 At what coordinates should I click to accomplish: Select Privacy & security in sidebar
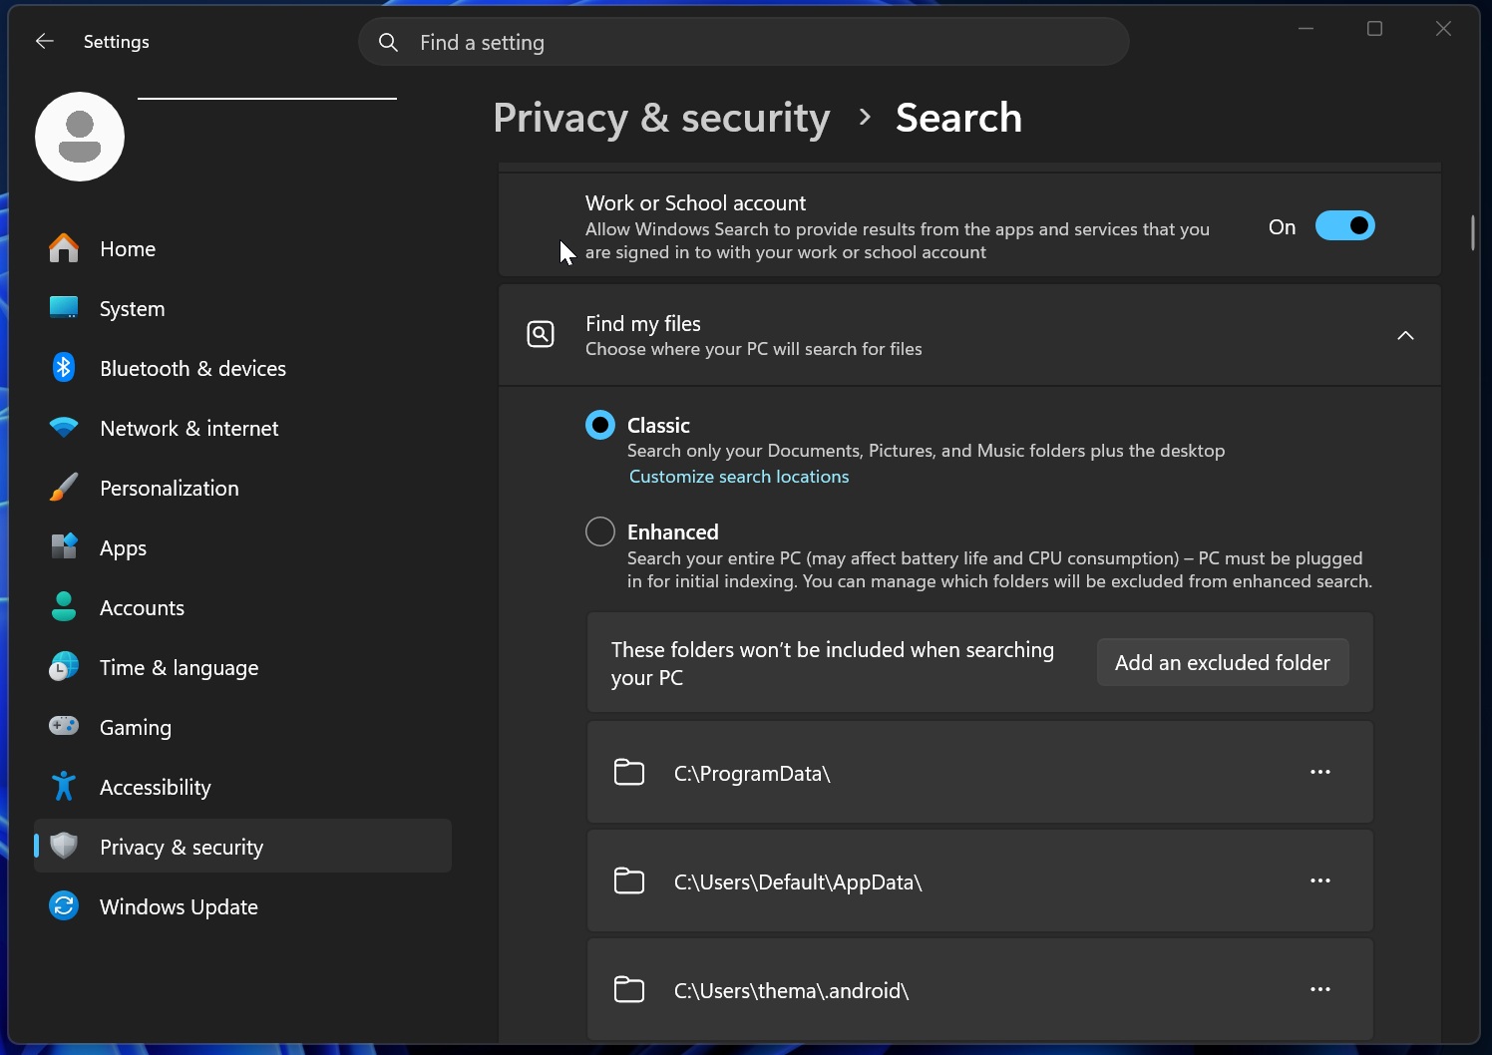pos(242,847)
